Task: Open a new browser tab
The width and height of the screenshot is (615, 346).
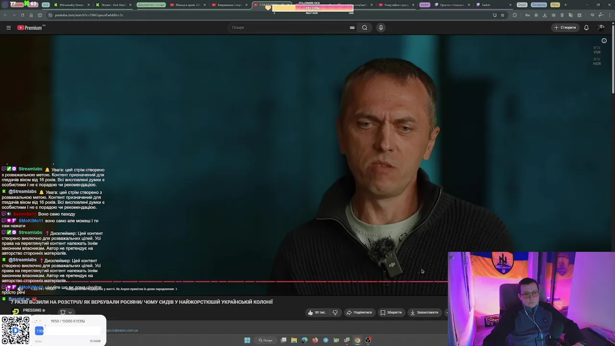Action: pyautogui.click(x=566, y=5)
